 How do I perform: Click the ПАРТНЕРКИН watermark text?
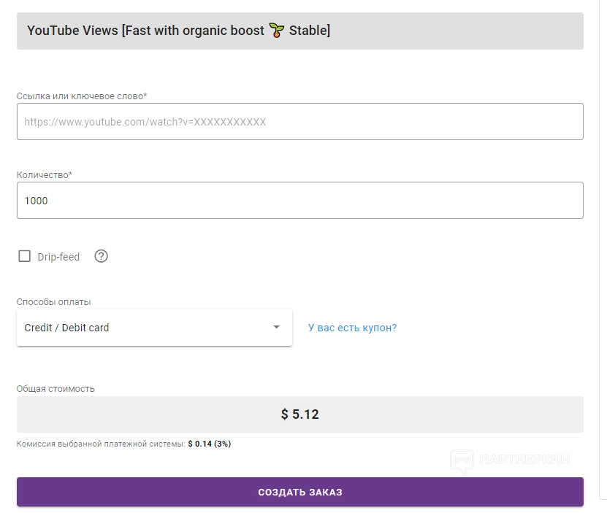pyautogui.click(x=523, y=460)
